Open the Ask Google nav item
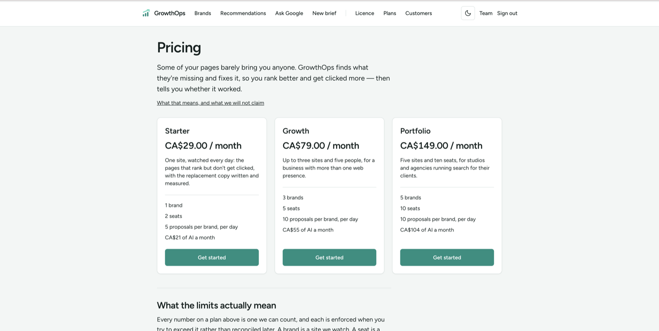 click(289, 13)
